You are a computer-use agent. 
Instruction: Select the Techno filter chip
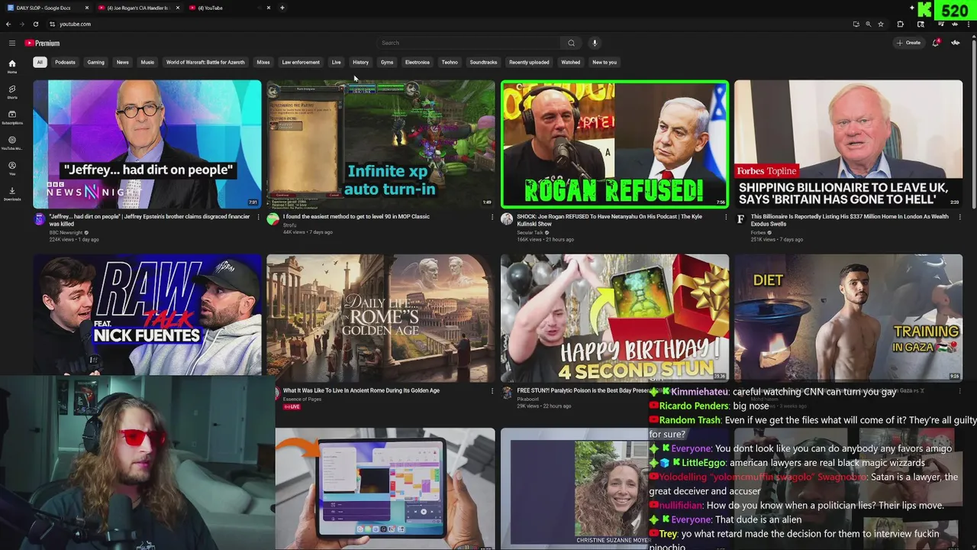pos(450,62)
